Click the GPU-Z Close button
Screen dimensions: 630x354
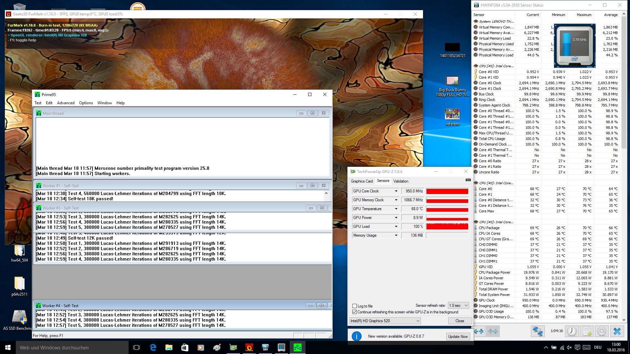459,321
